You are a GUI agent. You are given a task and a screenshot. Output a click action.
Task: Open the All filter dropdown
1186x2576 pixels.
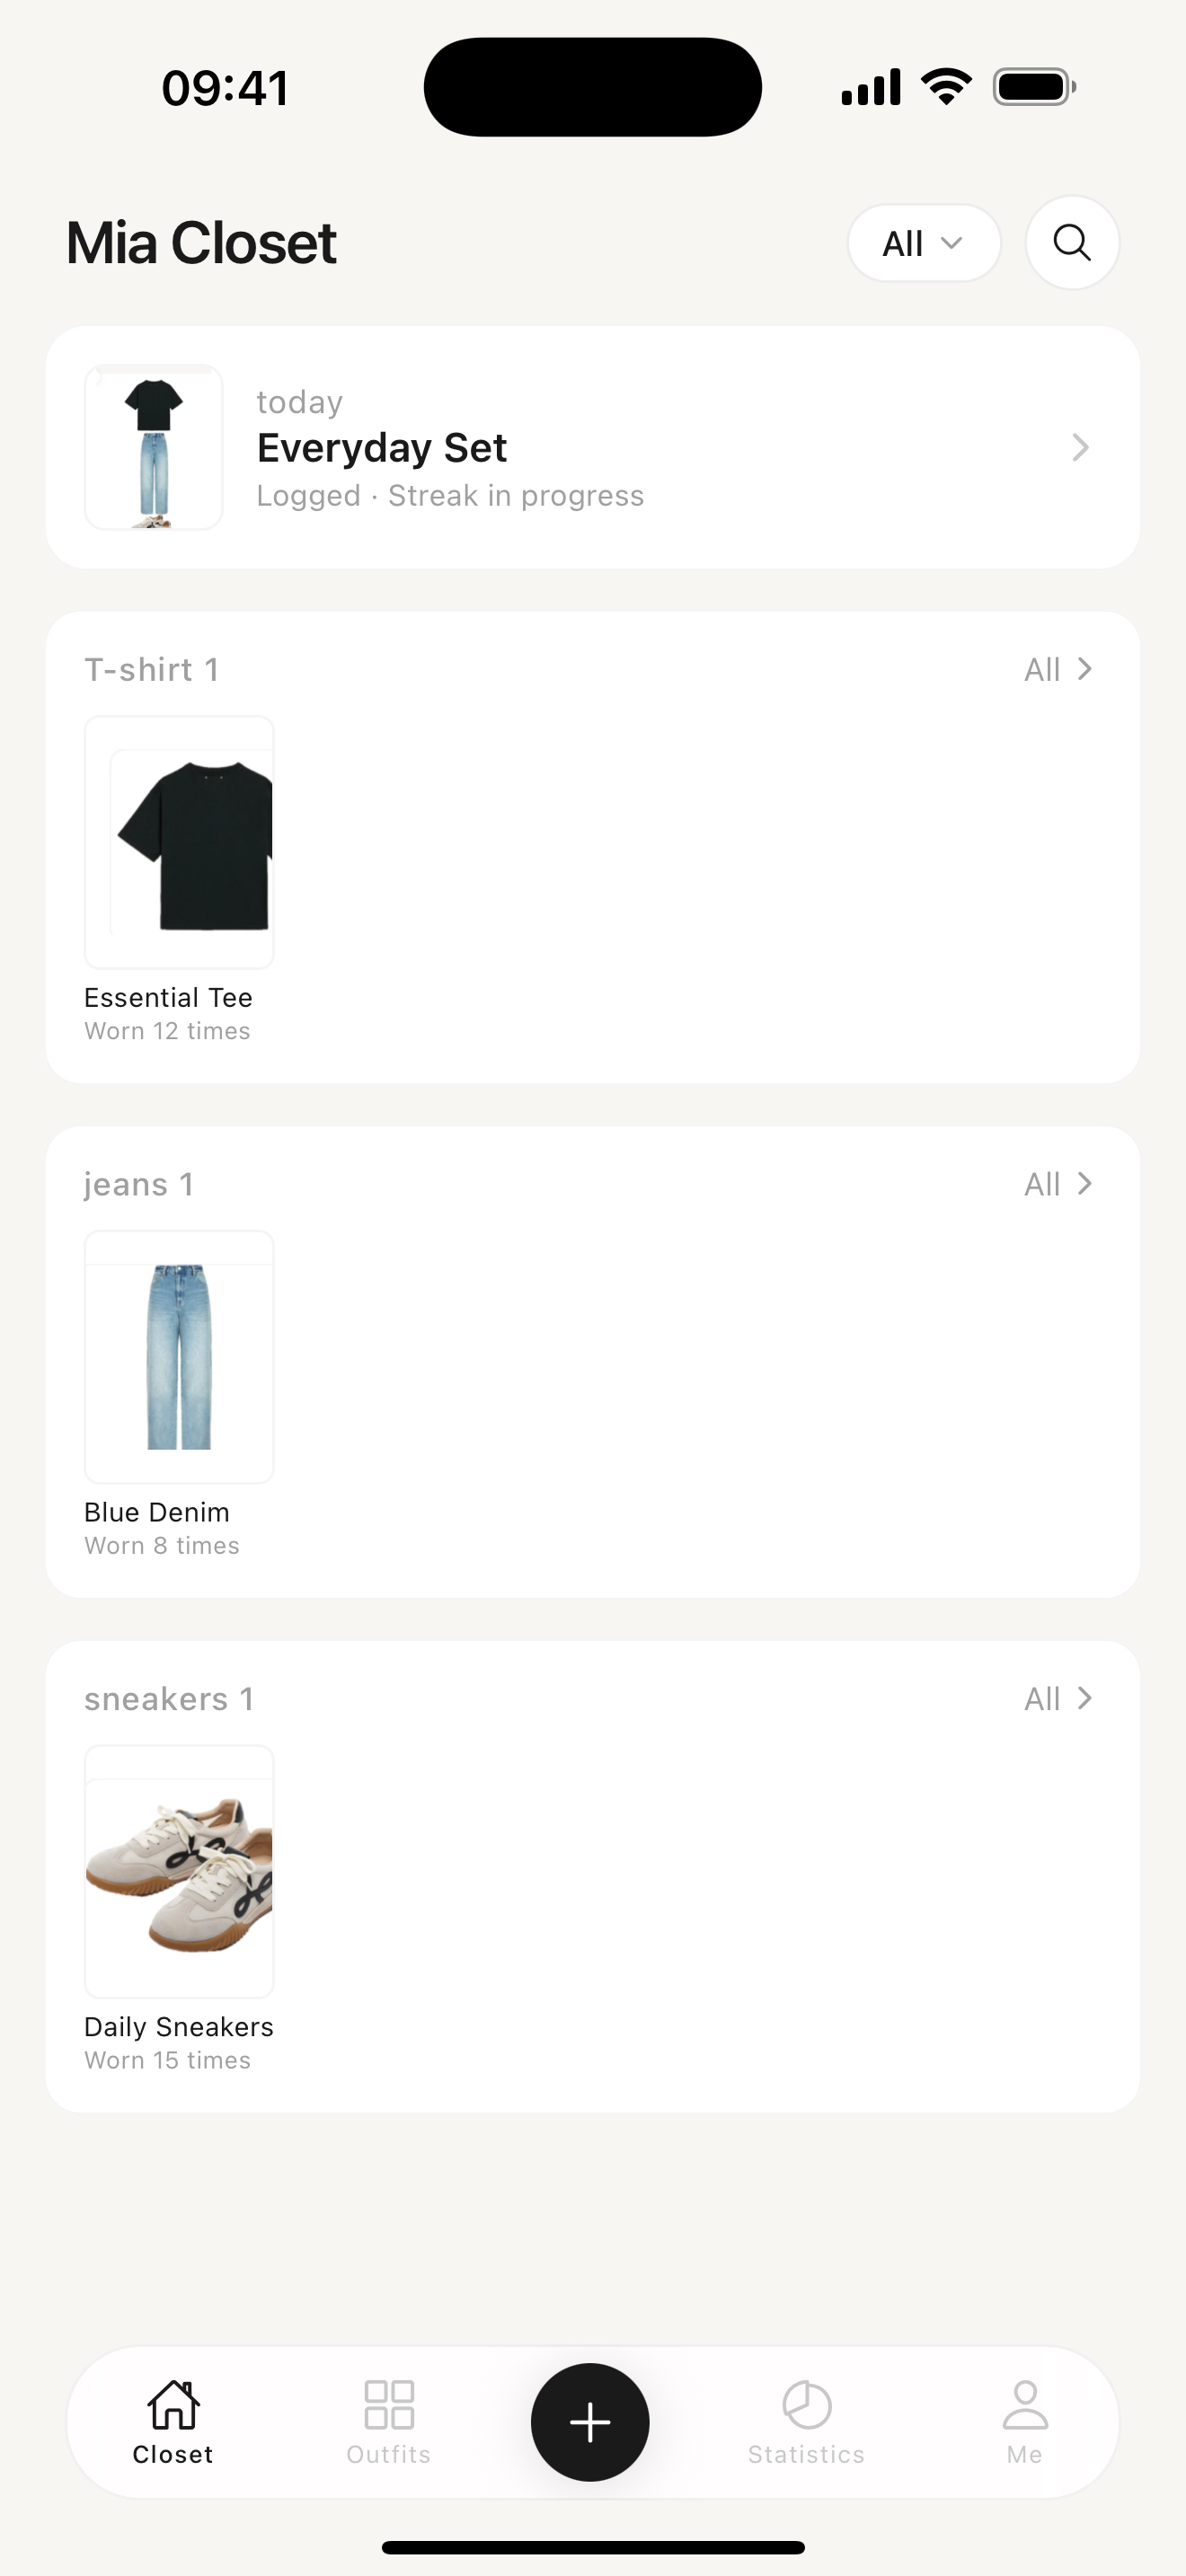[924, 243]
